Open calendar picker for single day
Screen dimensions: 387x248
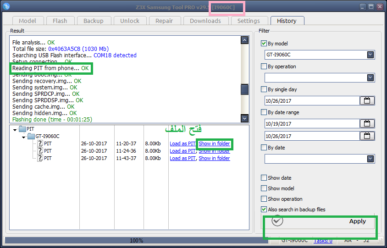click(367, 101)
